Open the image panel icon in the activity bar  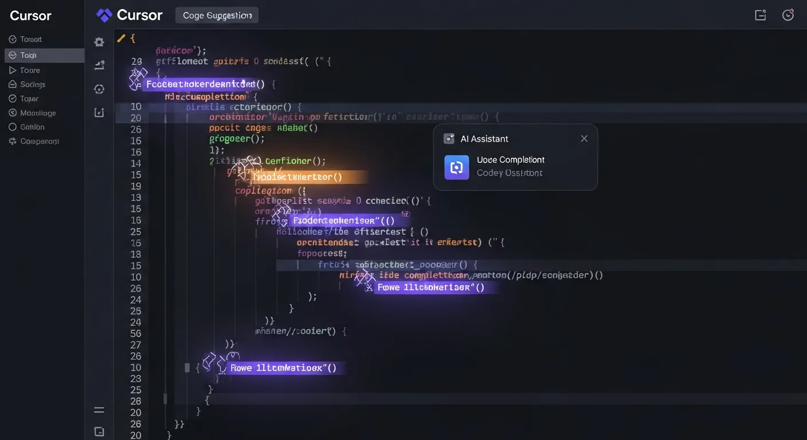(99, 112)
